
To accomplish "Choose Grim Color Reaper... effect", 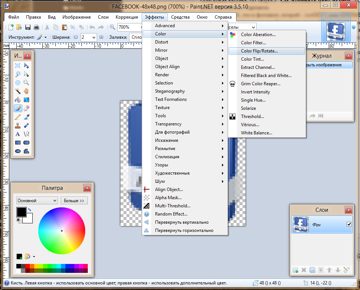I will (267, 84).
